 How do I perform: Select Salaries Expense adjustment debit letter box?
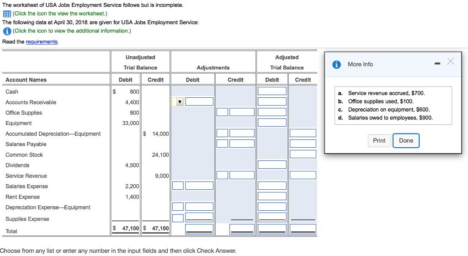[178, 186]
